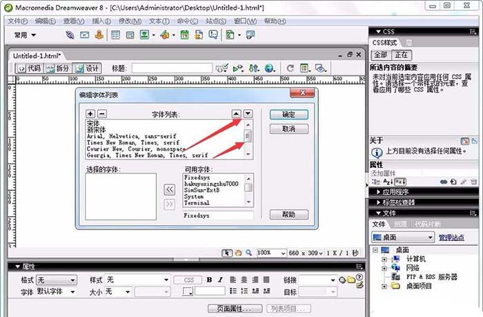Open the Site menu
Image resolution: width=483 pixels, height=317 pixels.
click(216, 21)
